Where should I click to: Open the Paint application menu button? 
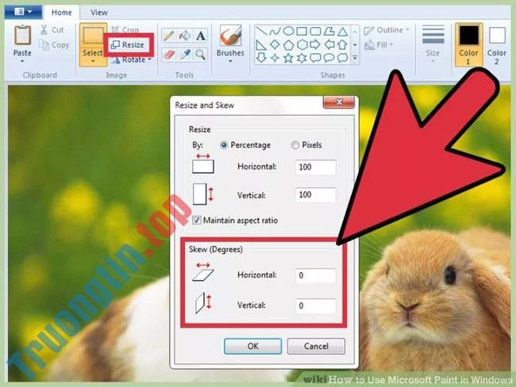[x=23, y=12]
